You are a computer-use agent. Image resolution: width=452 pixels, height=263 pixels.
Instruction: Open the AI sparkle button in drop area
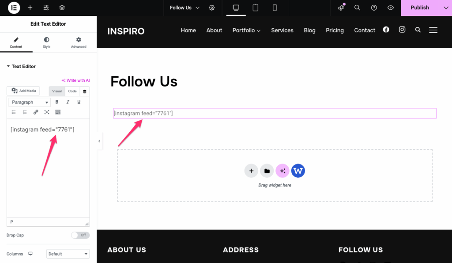[282, 171]
